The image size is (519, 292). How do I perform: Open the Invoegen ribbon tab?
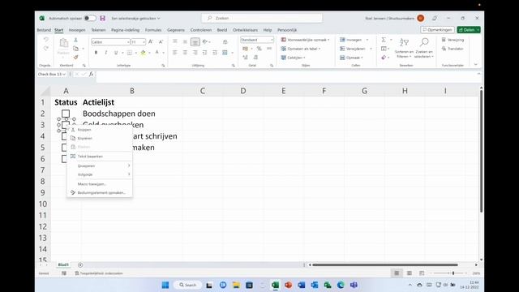(x=77, y=30)
